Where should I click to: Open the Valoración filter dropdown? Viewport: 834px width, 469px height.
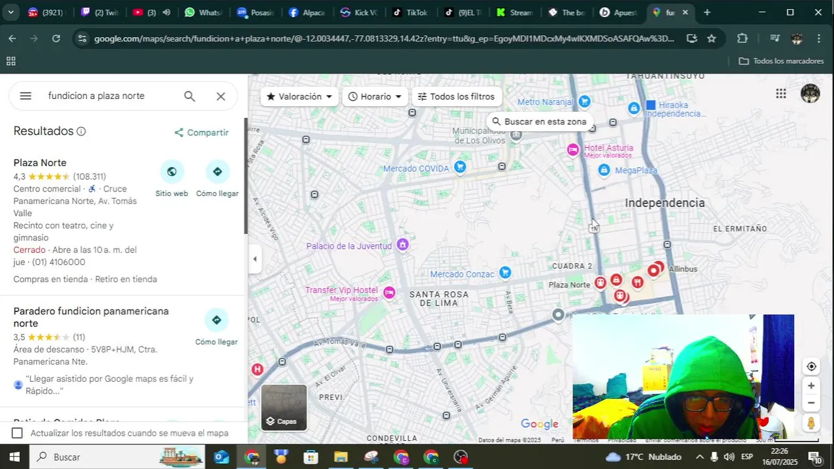pyautogui.click(x=300, y=96)
